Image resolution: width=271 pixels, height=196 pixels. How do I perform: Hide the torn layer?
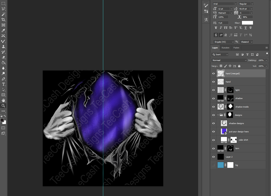(214, 148)
